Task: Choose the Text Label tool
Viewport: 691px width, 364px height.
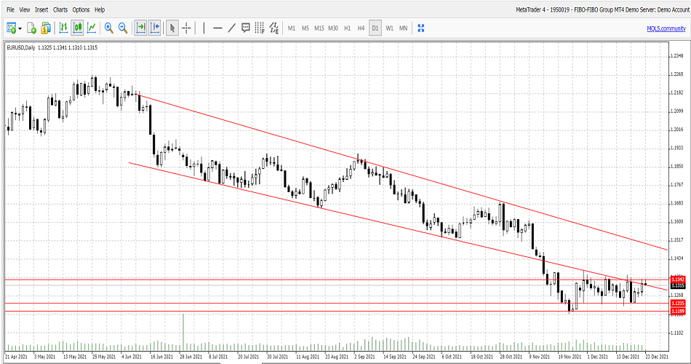Action: click(x=246, y=28)
